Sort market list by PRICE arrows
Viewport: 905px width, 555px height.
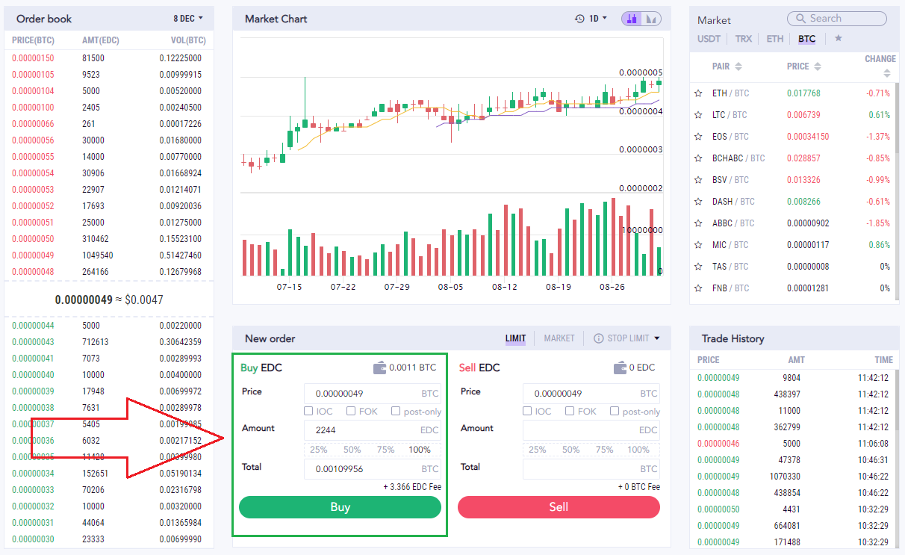817,66
